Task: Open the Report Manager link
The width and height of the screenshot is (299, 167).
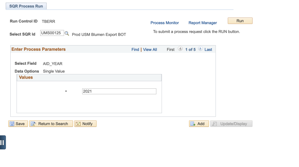Action: [203, 23]
